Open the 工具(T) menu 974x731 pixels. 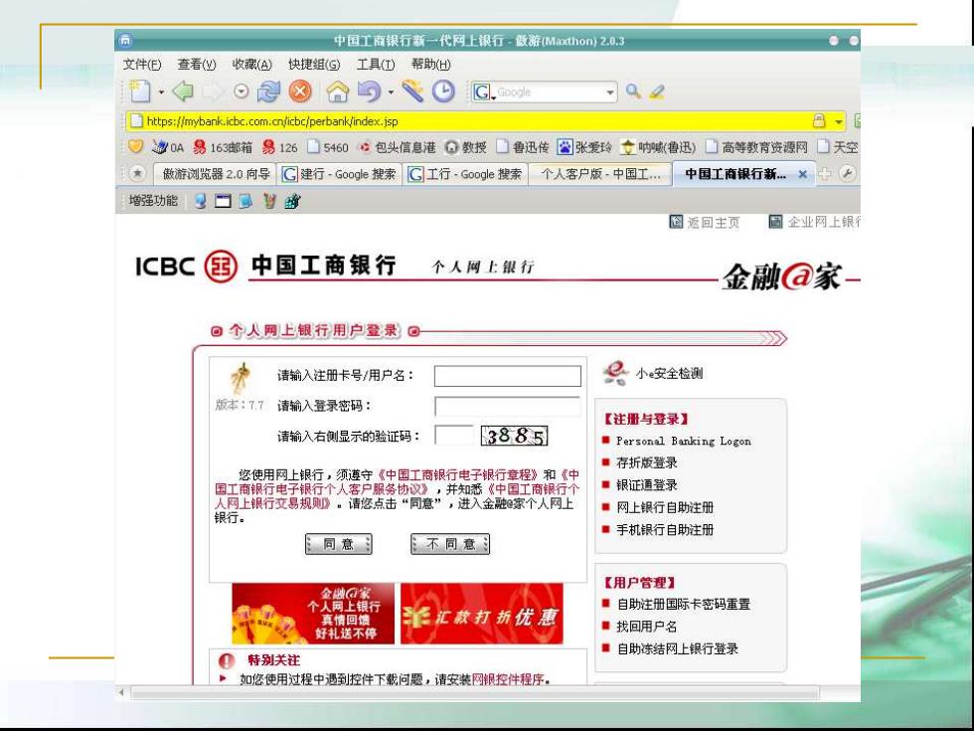(x=376, y=64)
